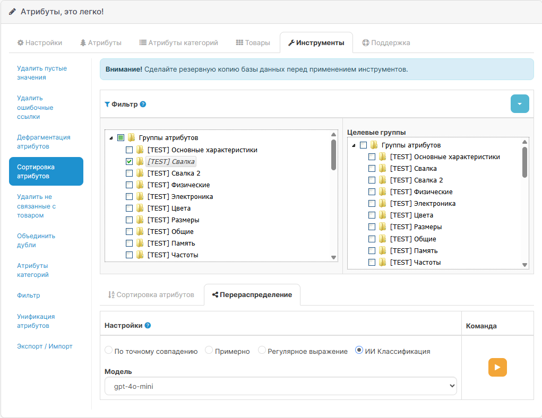The width and height of the screenshot is (542, 418).
Task: Click folder icon of [TEST] Электроника in left tree
Action: pyautogui.click(x=140, y=197)
